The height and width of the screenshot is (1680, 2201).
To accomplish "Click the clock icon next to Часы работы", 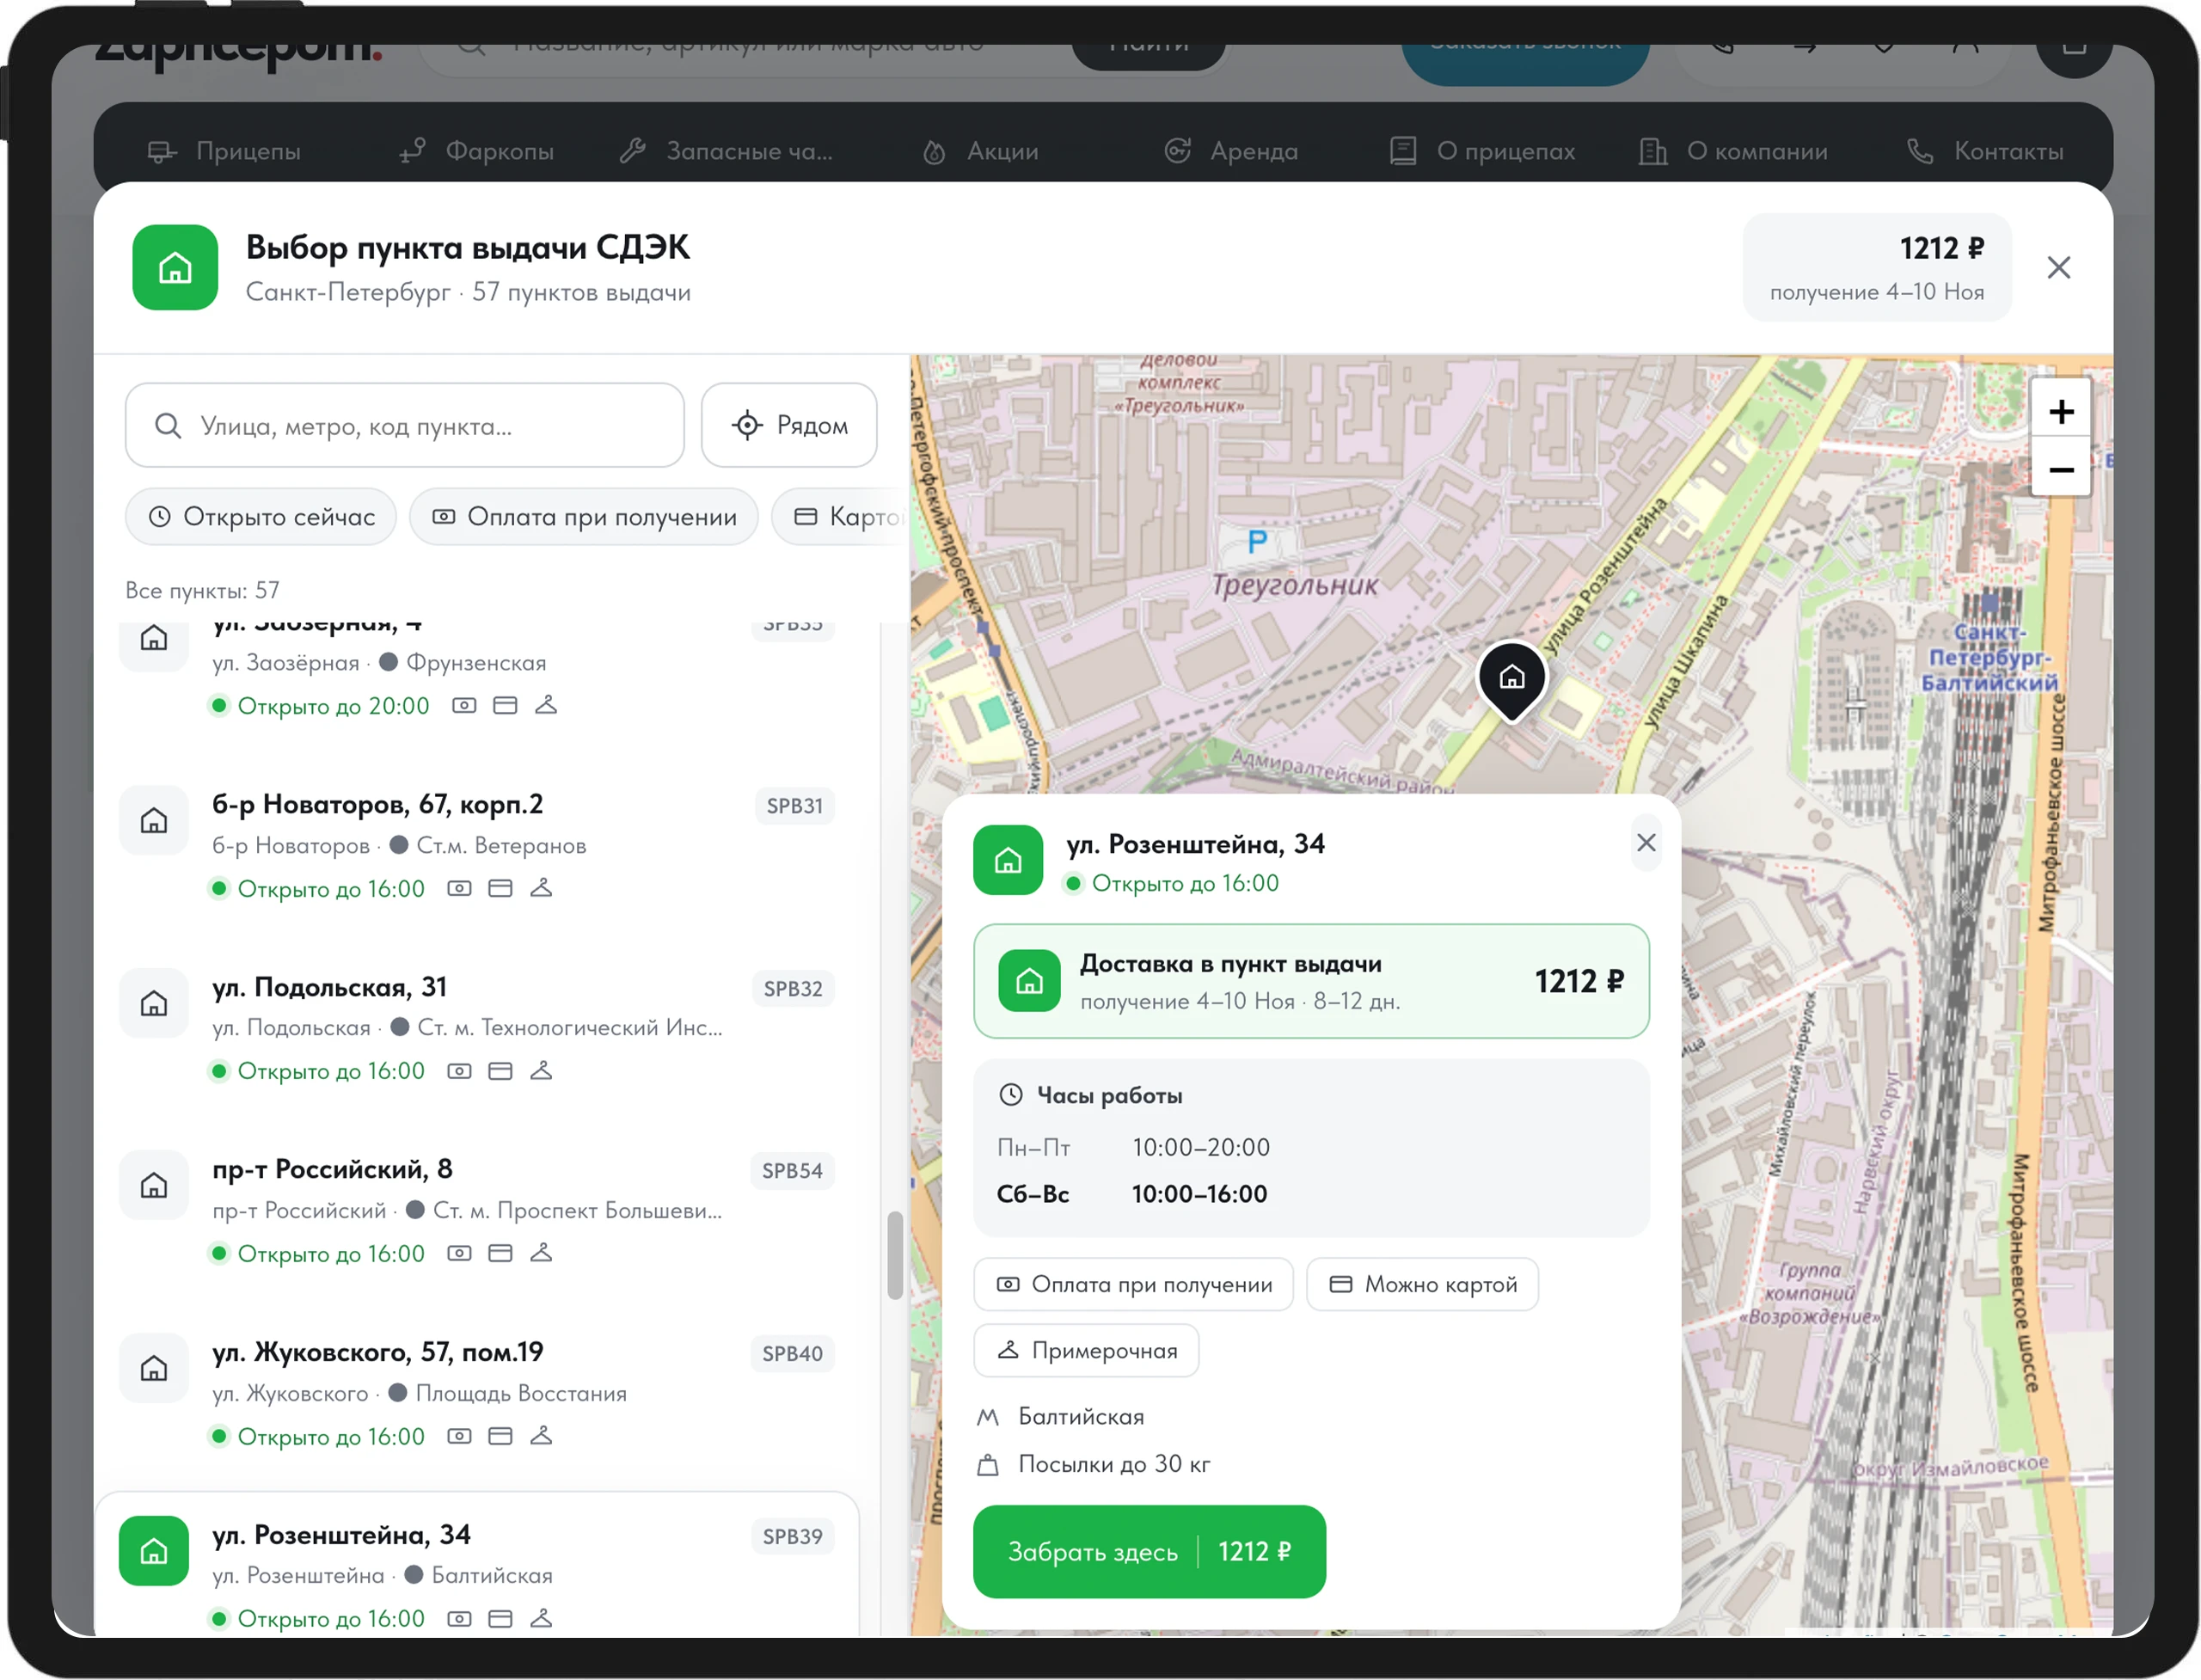I will coord(1011,1094).
